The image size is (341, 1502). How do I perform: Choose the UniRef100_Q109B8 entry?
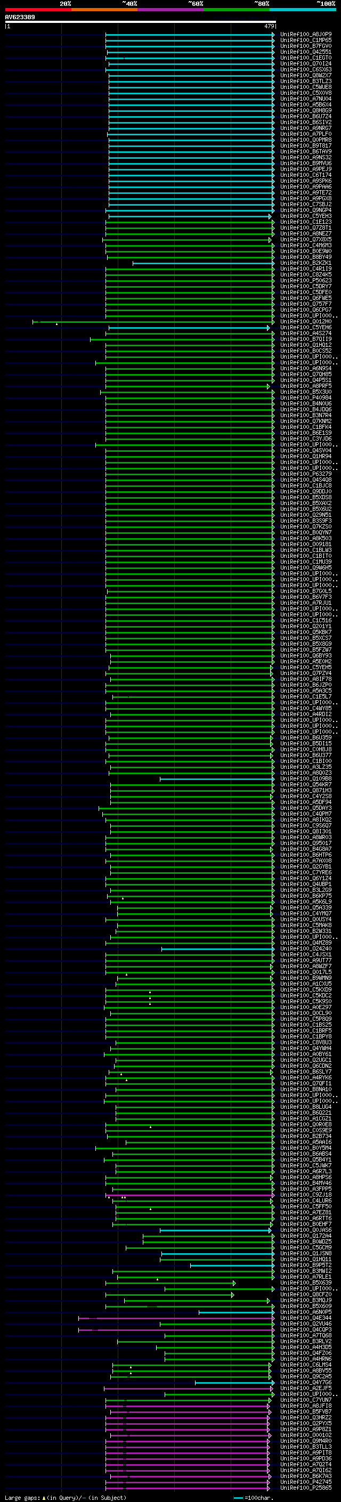point(306,778)
